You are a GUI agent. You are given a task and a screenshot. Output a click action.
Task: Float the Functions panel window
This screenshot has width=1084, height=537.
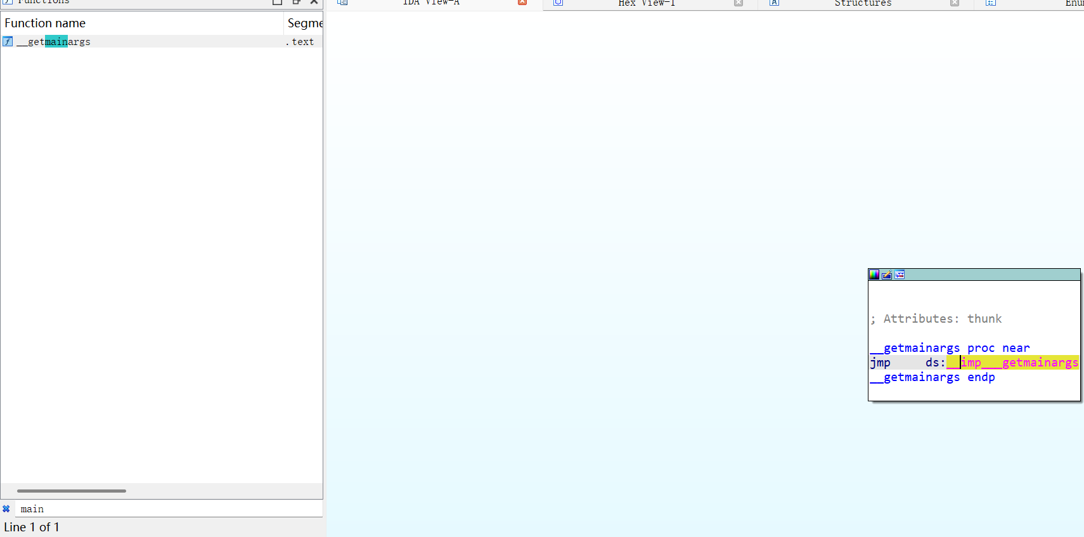pyautogui.click(x=296, y=2)
